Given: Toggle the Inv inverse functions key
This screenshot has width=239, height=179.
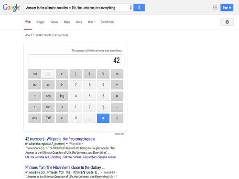Looking at the screenshot, I should coord(34,85).
